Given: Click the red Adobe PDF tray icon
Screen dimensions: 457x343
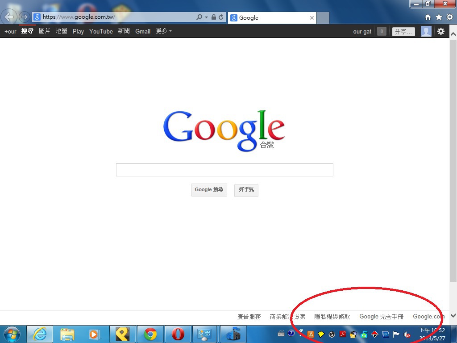Looking at the screenshot, I should 342,334.
